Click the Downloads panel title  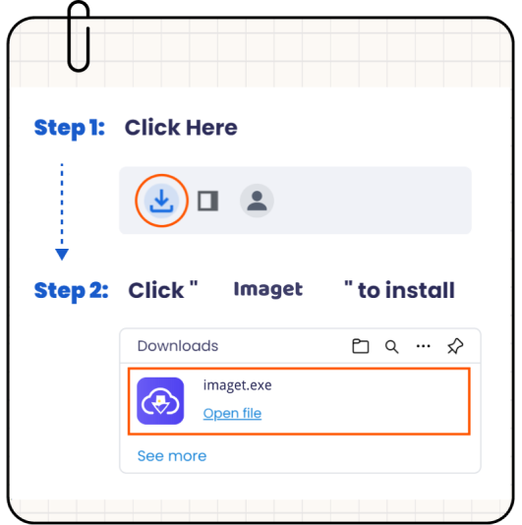pos(178,346)
